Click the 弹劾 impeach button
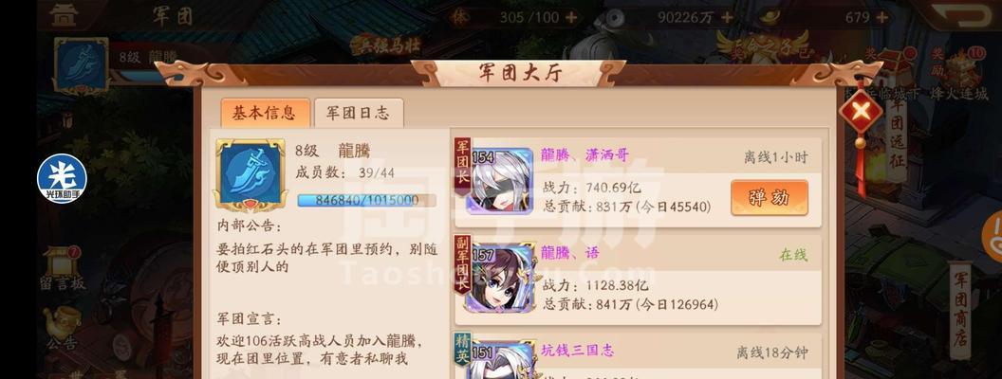The width and height of the screenshot is (1002, 379). coord(770,198)
